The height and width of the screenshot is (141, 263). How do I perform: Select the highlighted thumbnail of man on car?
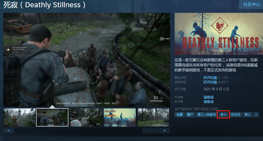[x=52, y=117]
